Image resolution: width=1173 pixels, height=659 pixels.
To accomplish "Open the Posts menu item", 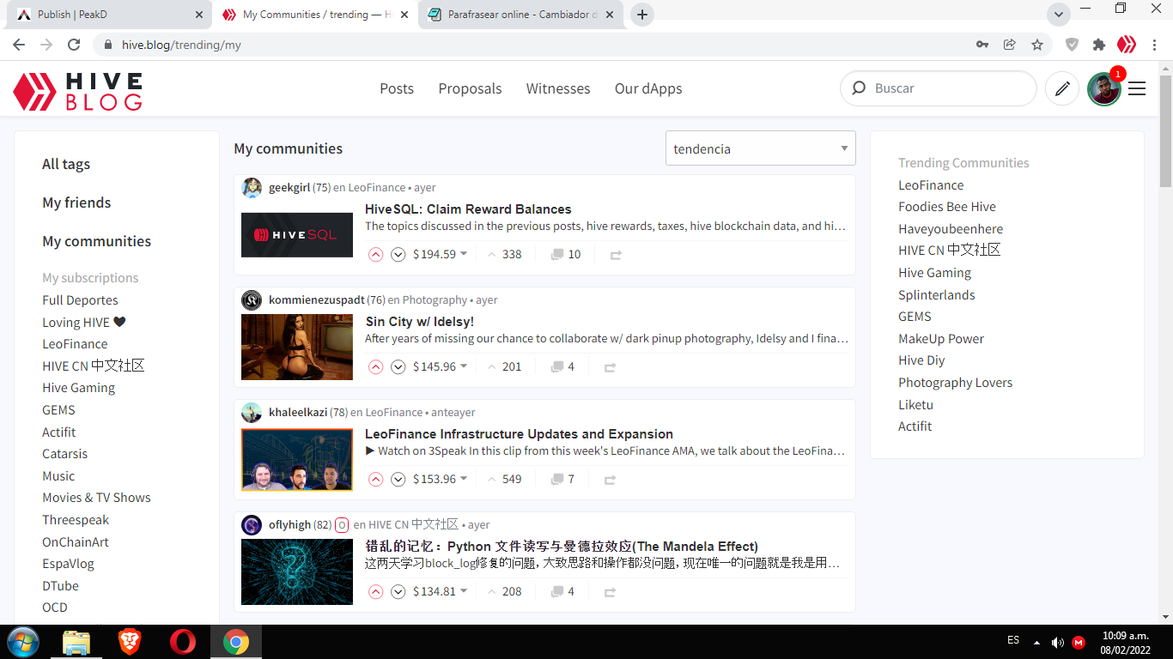I will click(397, 88).
